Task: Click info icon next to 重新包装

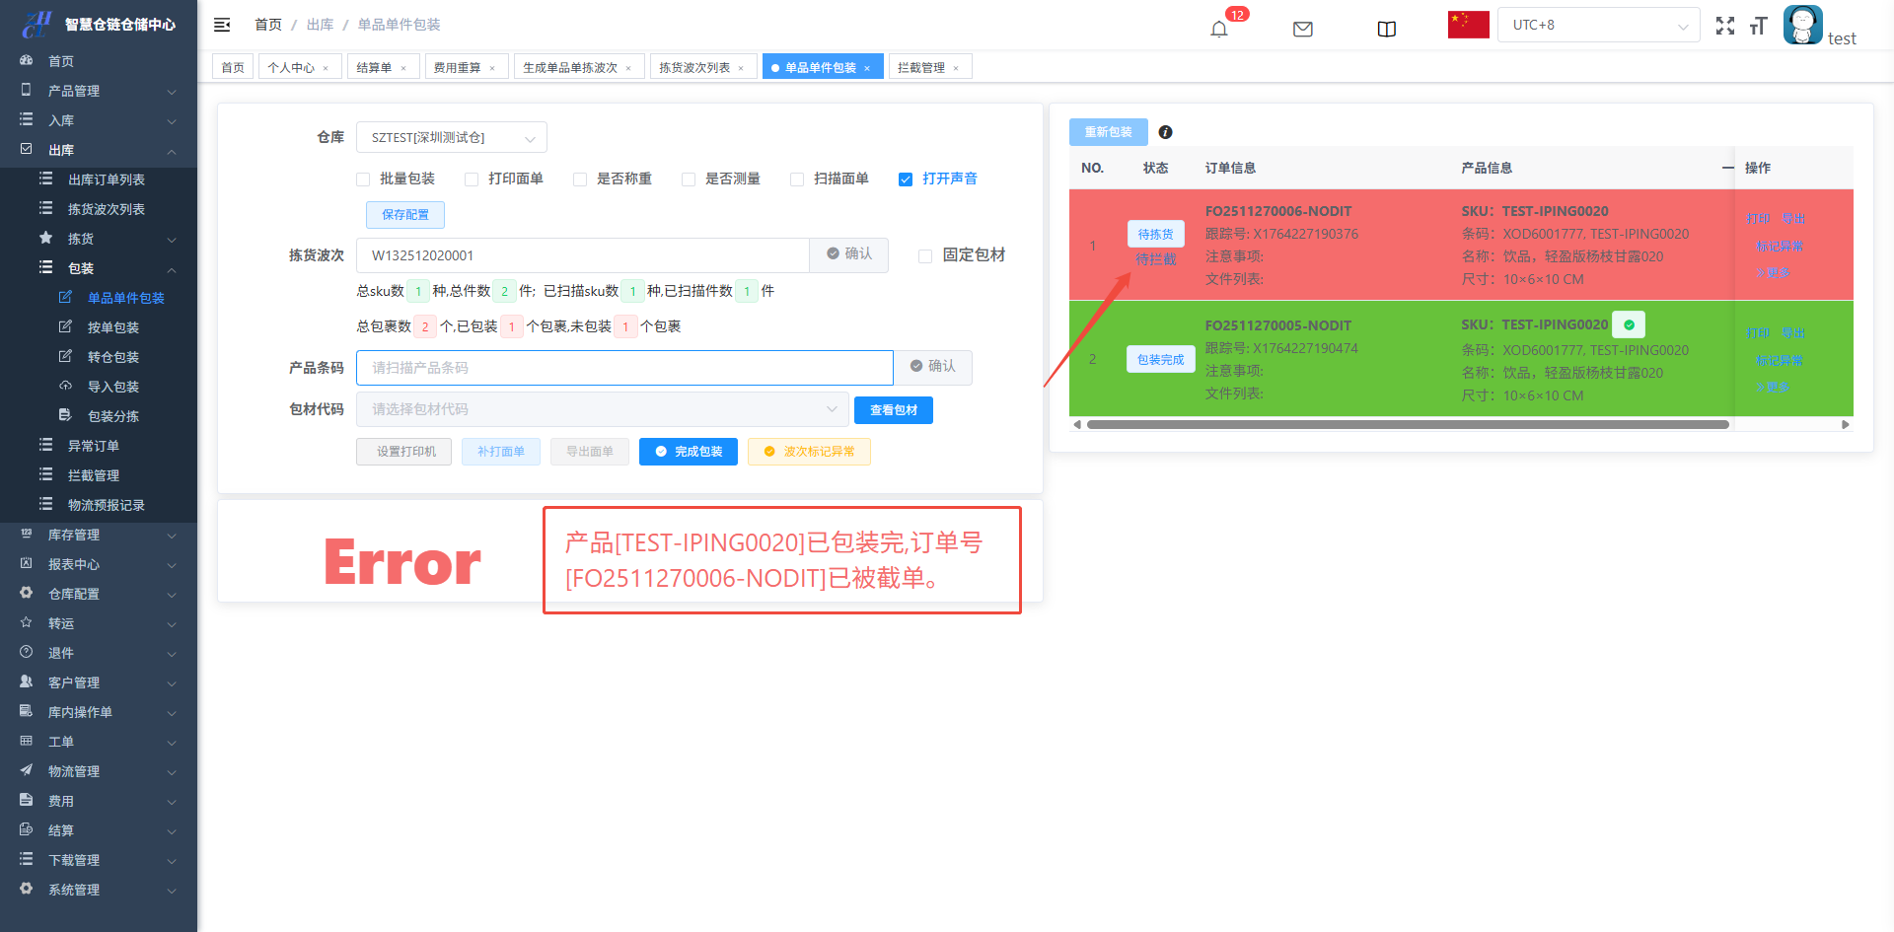Action: pos(1165,132)
